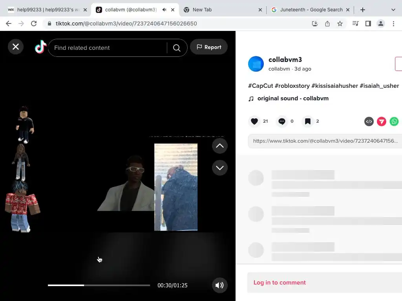Reload the page
The height and width of the screenshot is (301, 402).
point(34,24)
